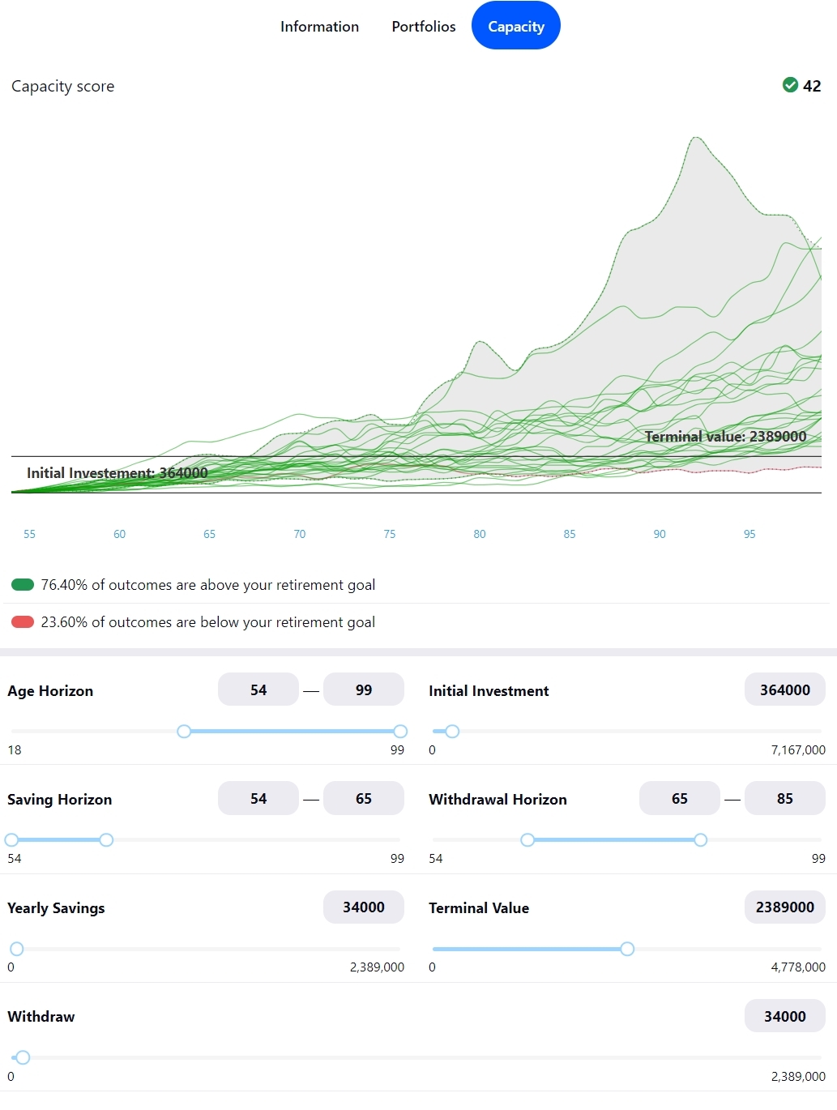
Task: Edit the Terminal Value amount field
Action: point(784,907)
